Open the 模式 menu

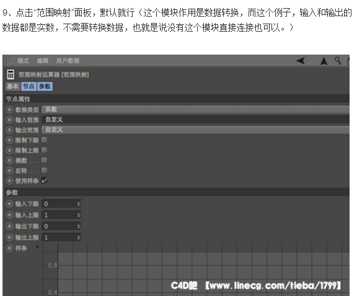(x=23, y=61)
